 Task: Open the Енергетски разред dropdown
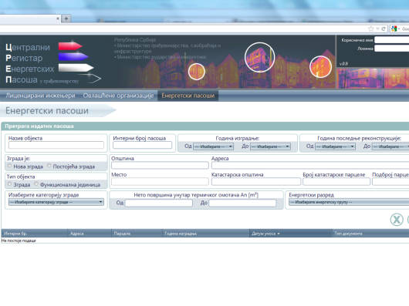point(349,202)
